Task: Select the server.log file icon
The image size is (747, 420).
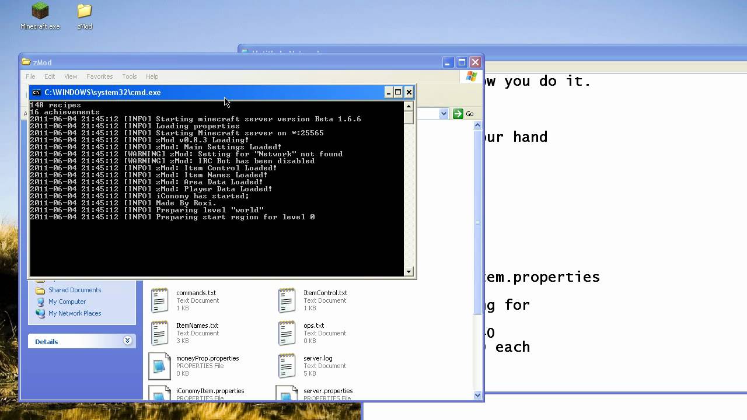Action: click(x=287, y=366)
